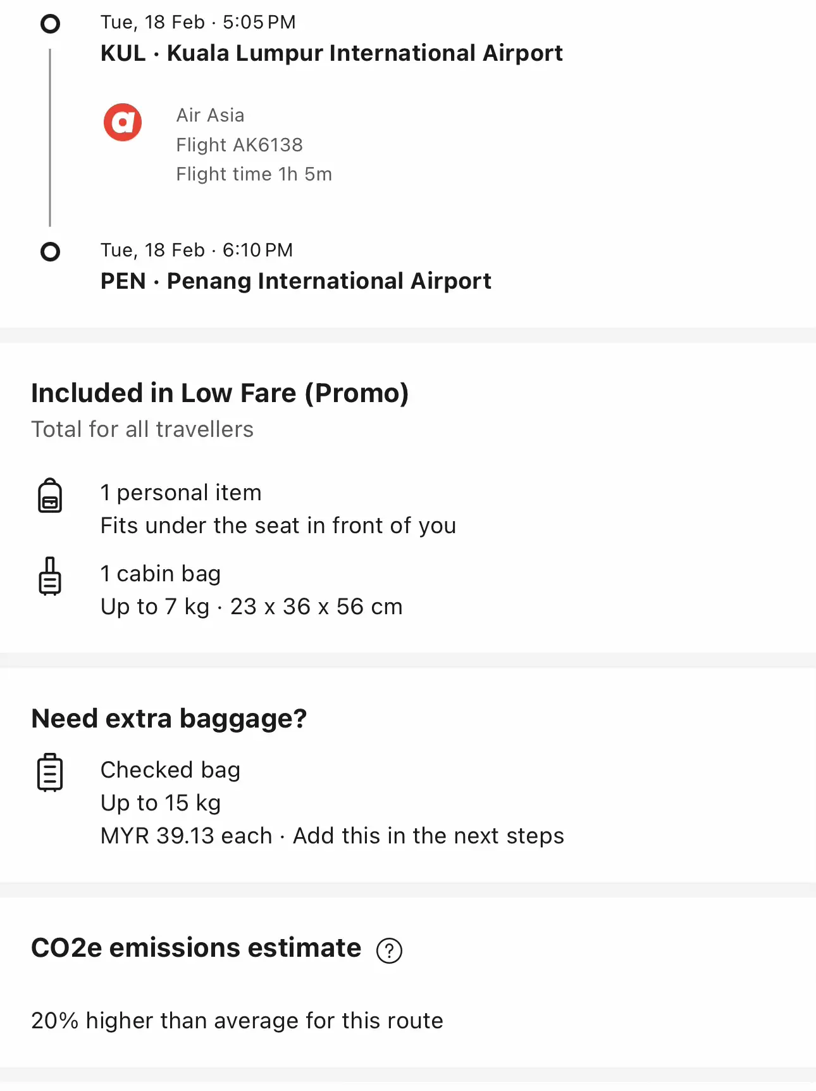The width and height of the screenshot is (816, 1091).
Task: Select Penang International Airport heading
Action: (x=296, y=281)
